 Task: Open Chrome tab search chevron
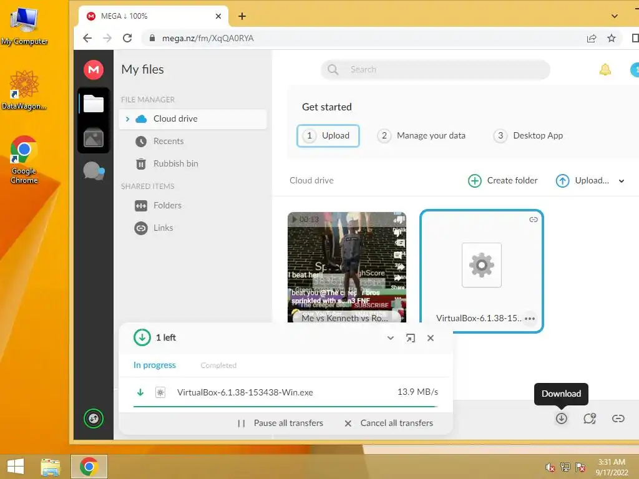pos(615,16)
